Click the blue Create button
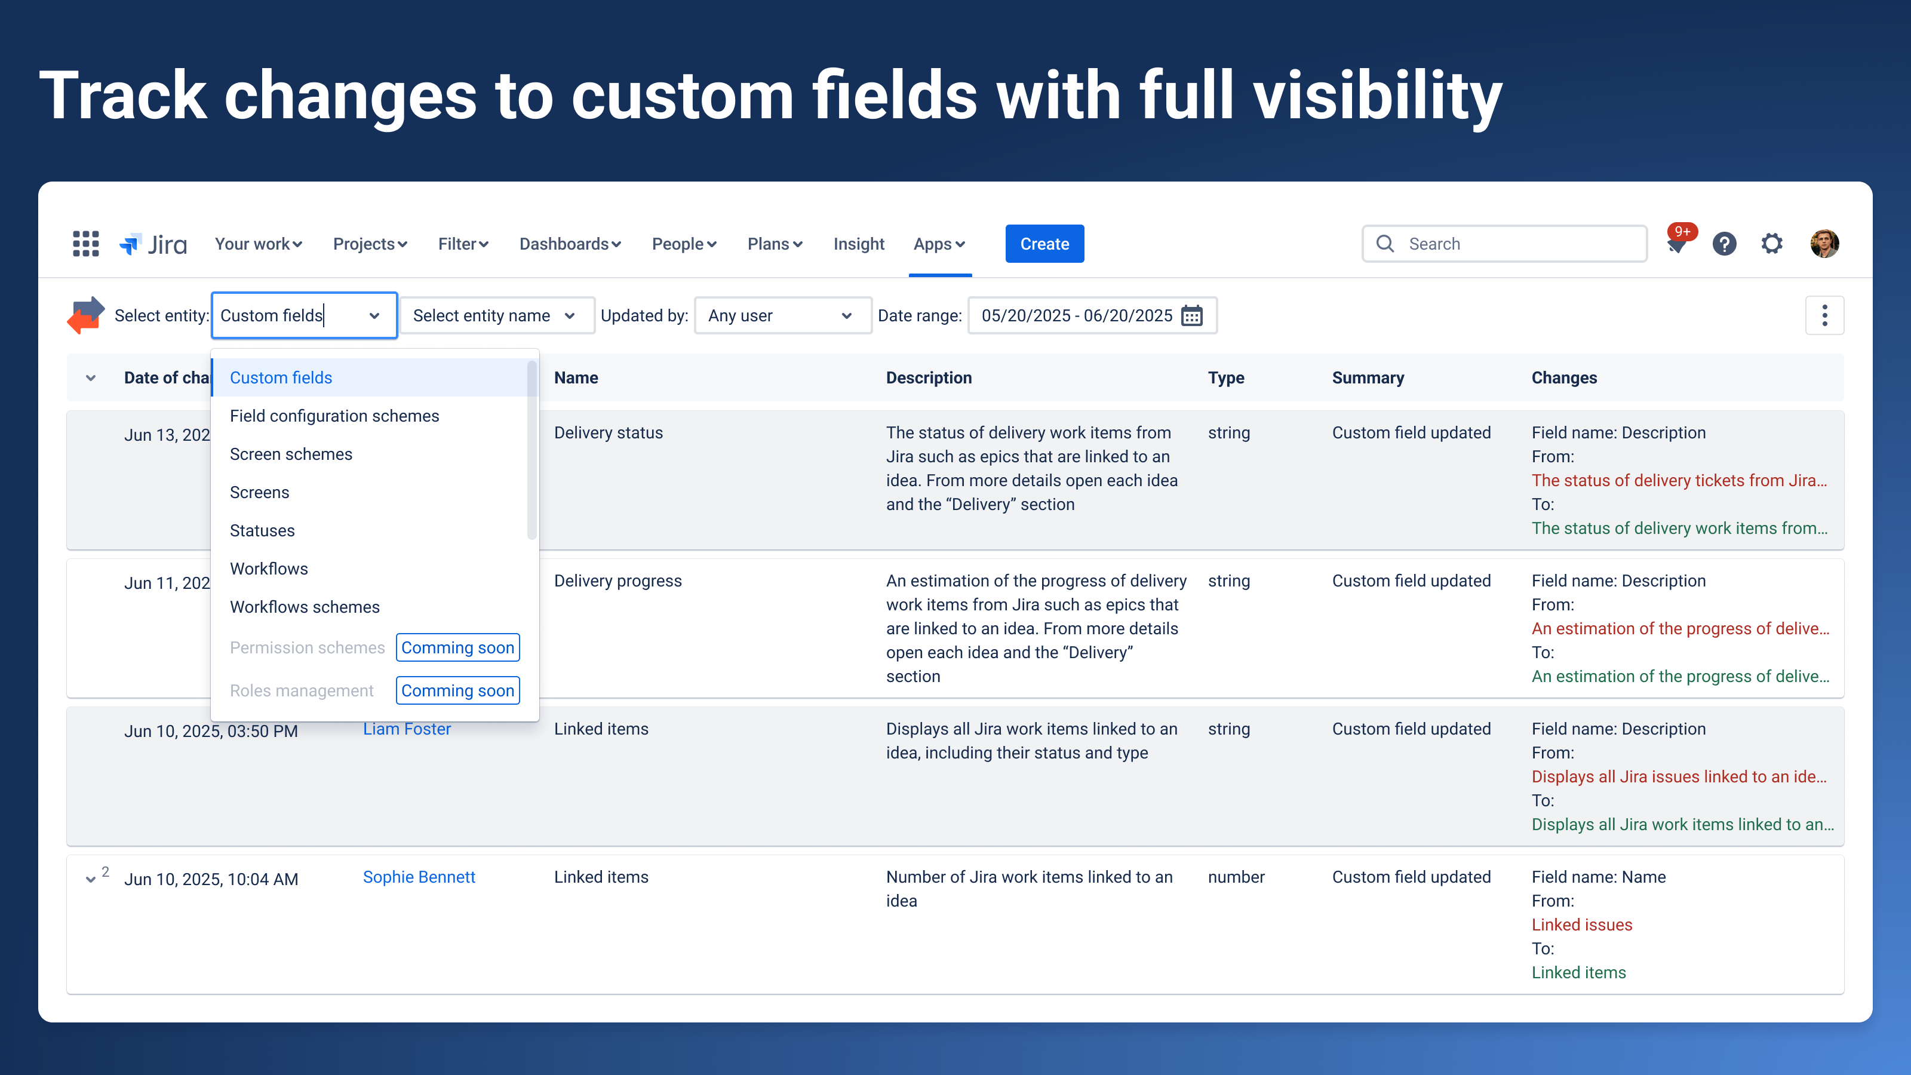The width and height of the screenshot is (1911, 1075). point(1044,243)
